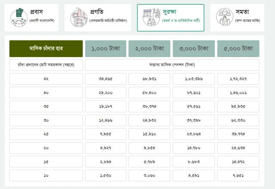Choose the ১,০০০ টাকা contribution column header
Viewport: 275px width, 189px height.
(x=106, y=49)
